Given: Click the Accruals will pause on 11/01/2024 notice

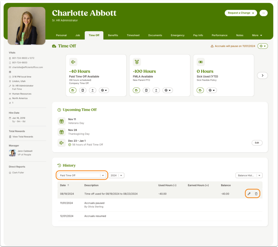Looking at the screenshot, I should pyautogui.click(x=235, y=46).
